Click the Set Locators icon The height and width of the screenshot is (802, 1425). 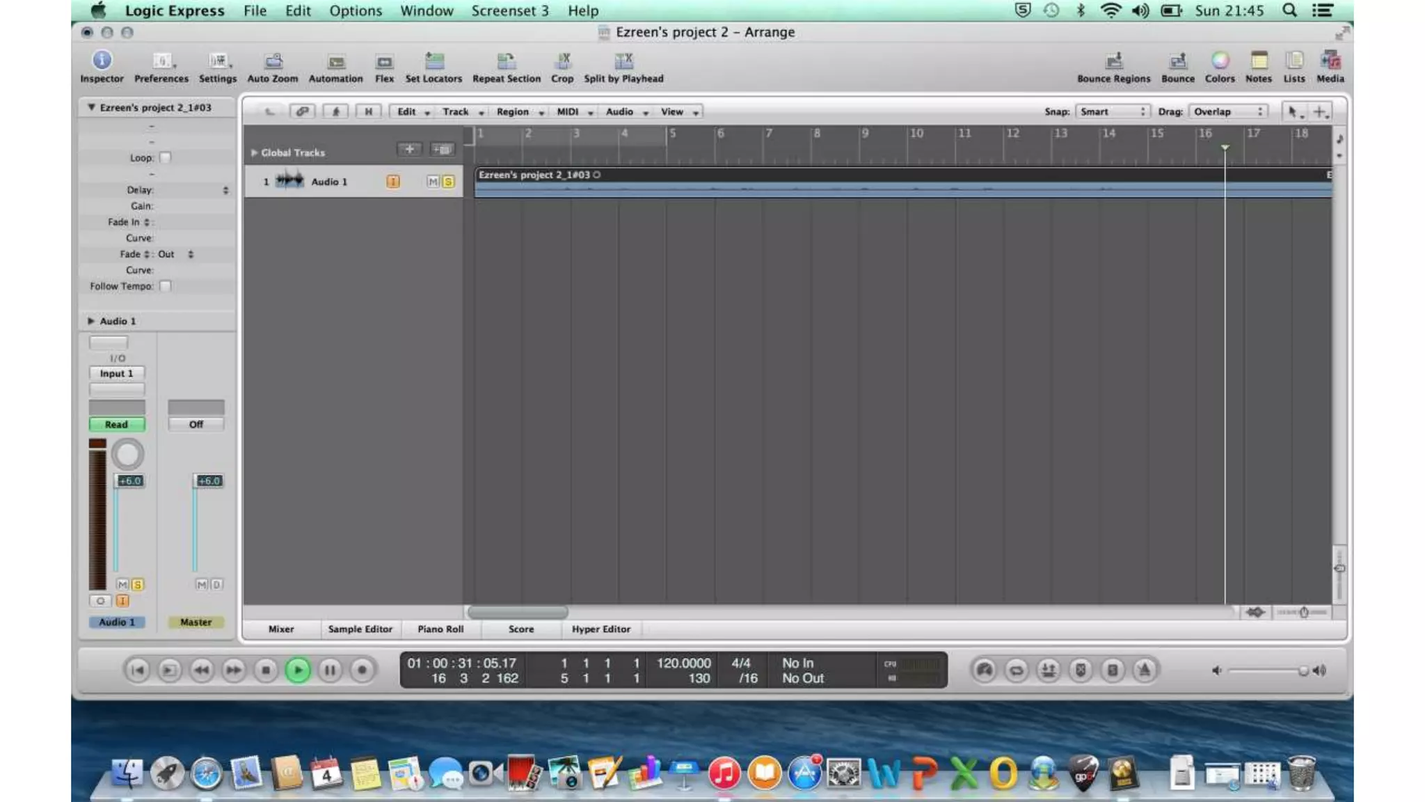[433, 62]
